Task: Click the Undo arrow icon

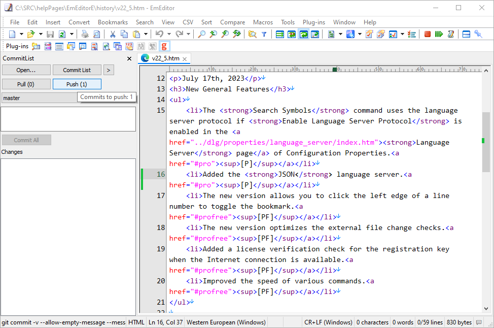Action: [x=159, y=34]
